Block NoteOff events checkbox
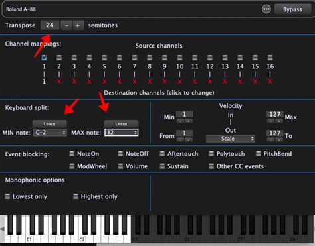 click(x=120, y=154)
